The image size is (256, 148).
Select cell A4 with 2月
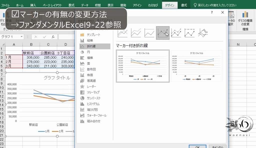pos(14,62)
